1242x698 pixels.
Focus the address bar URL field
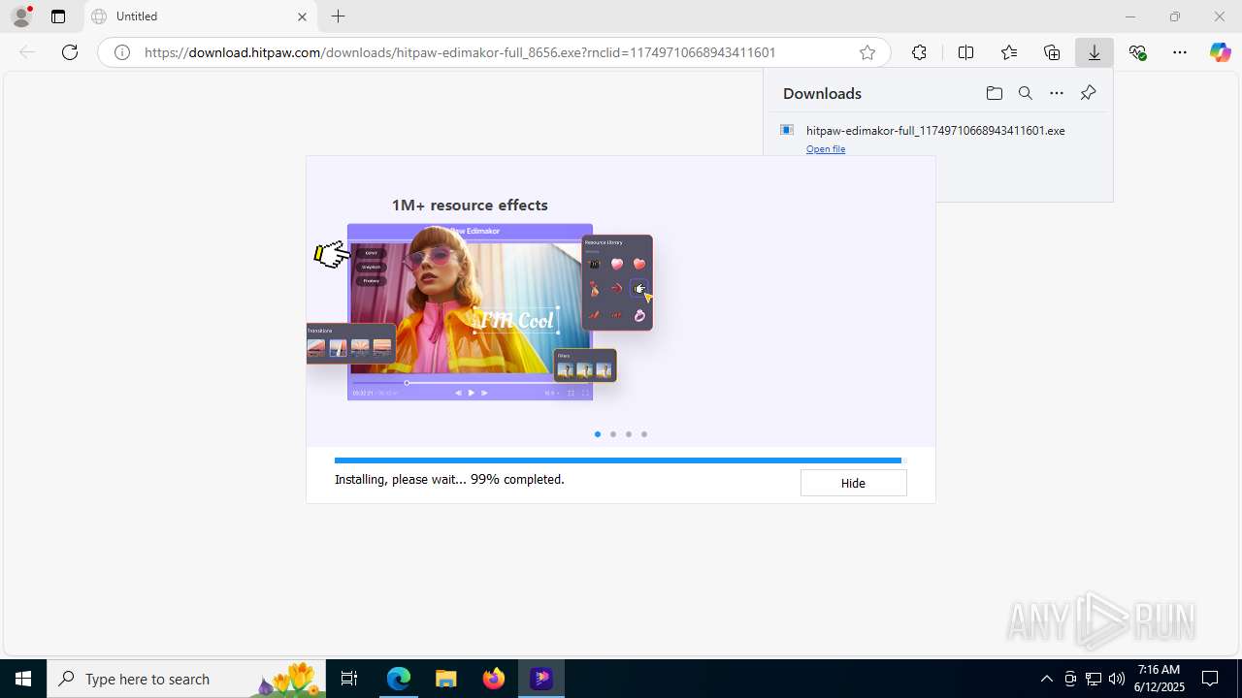[493, 52]
